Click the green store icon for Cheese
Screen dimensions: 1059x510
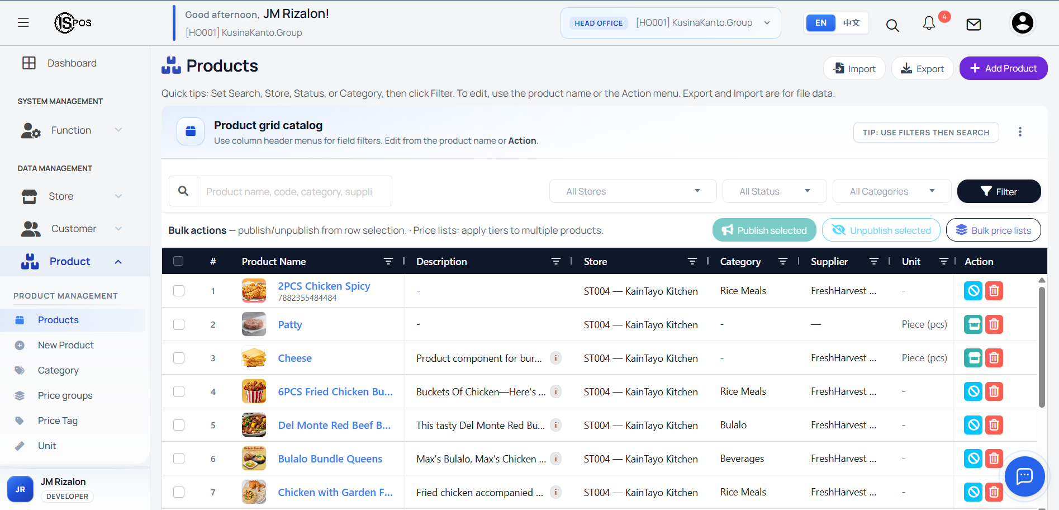click(973, 358)
